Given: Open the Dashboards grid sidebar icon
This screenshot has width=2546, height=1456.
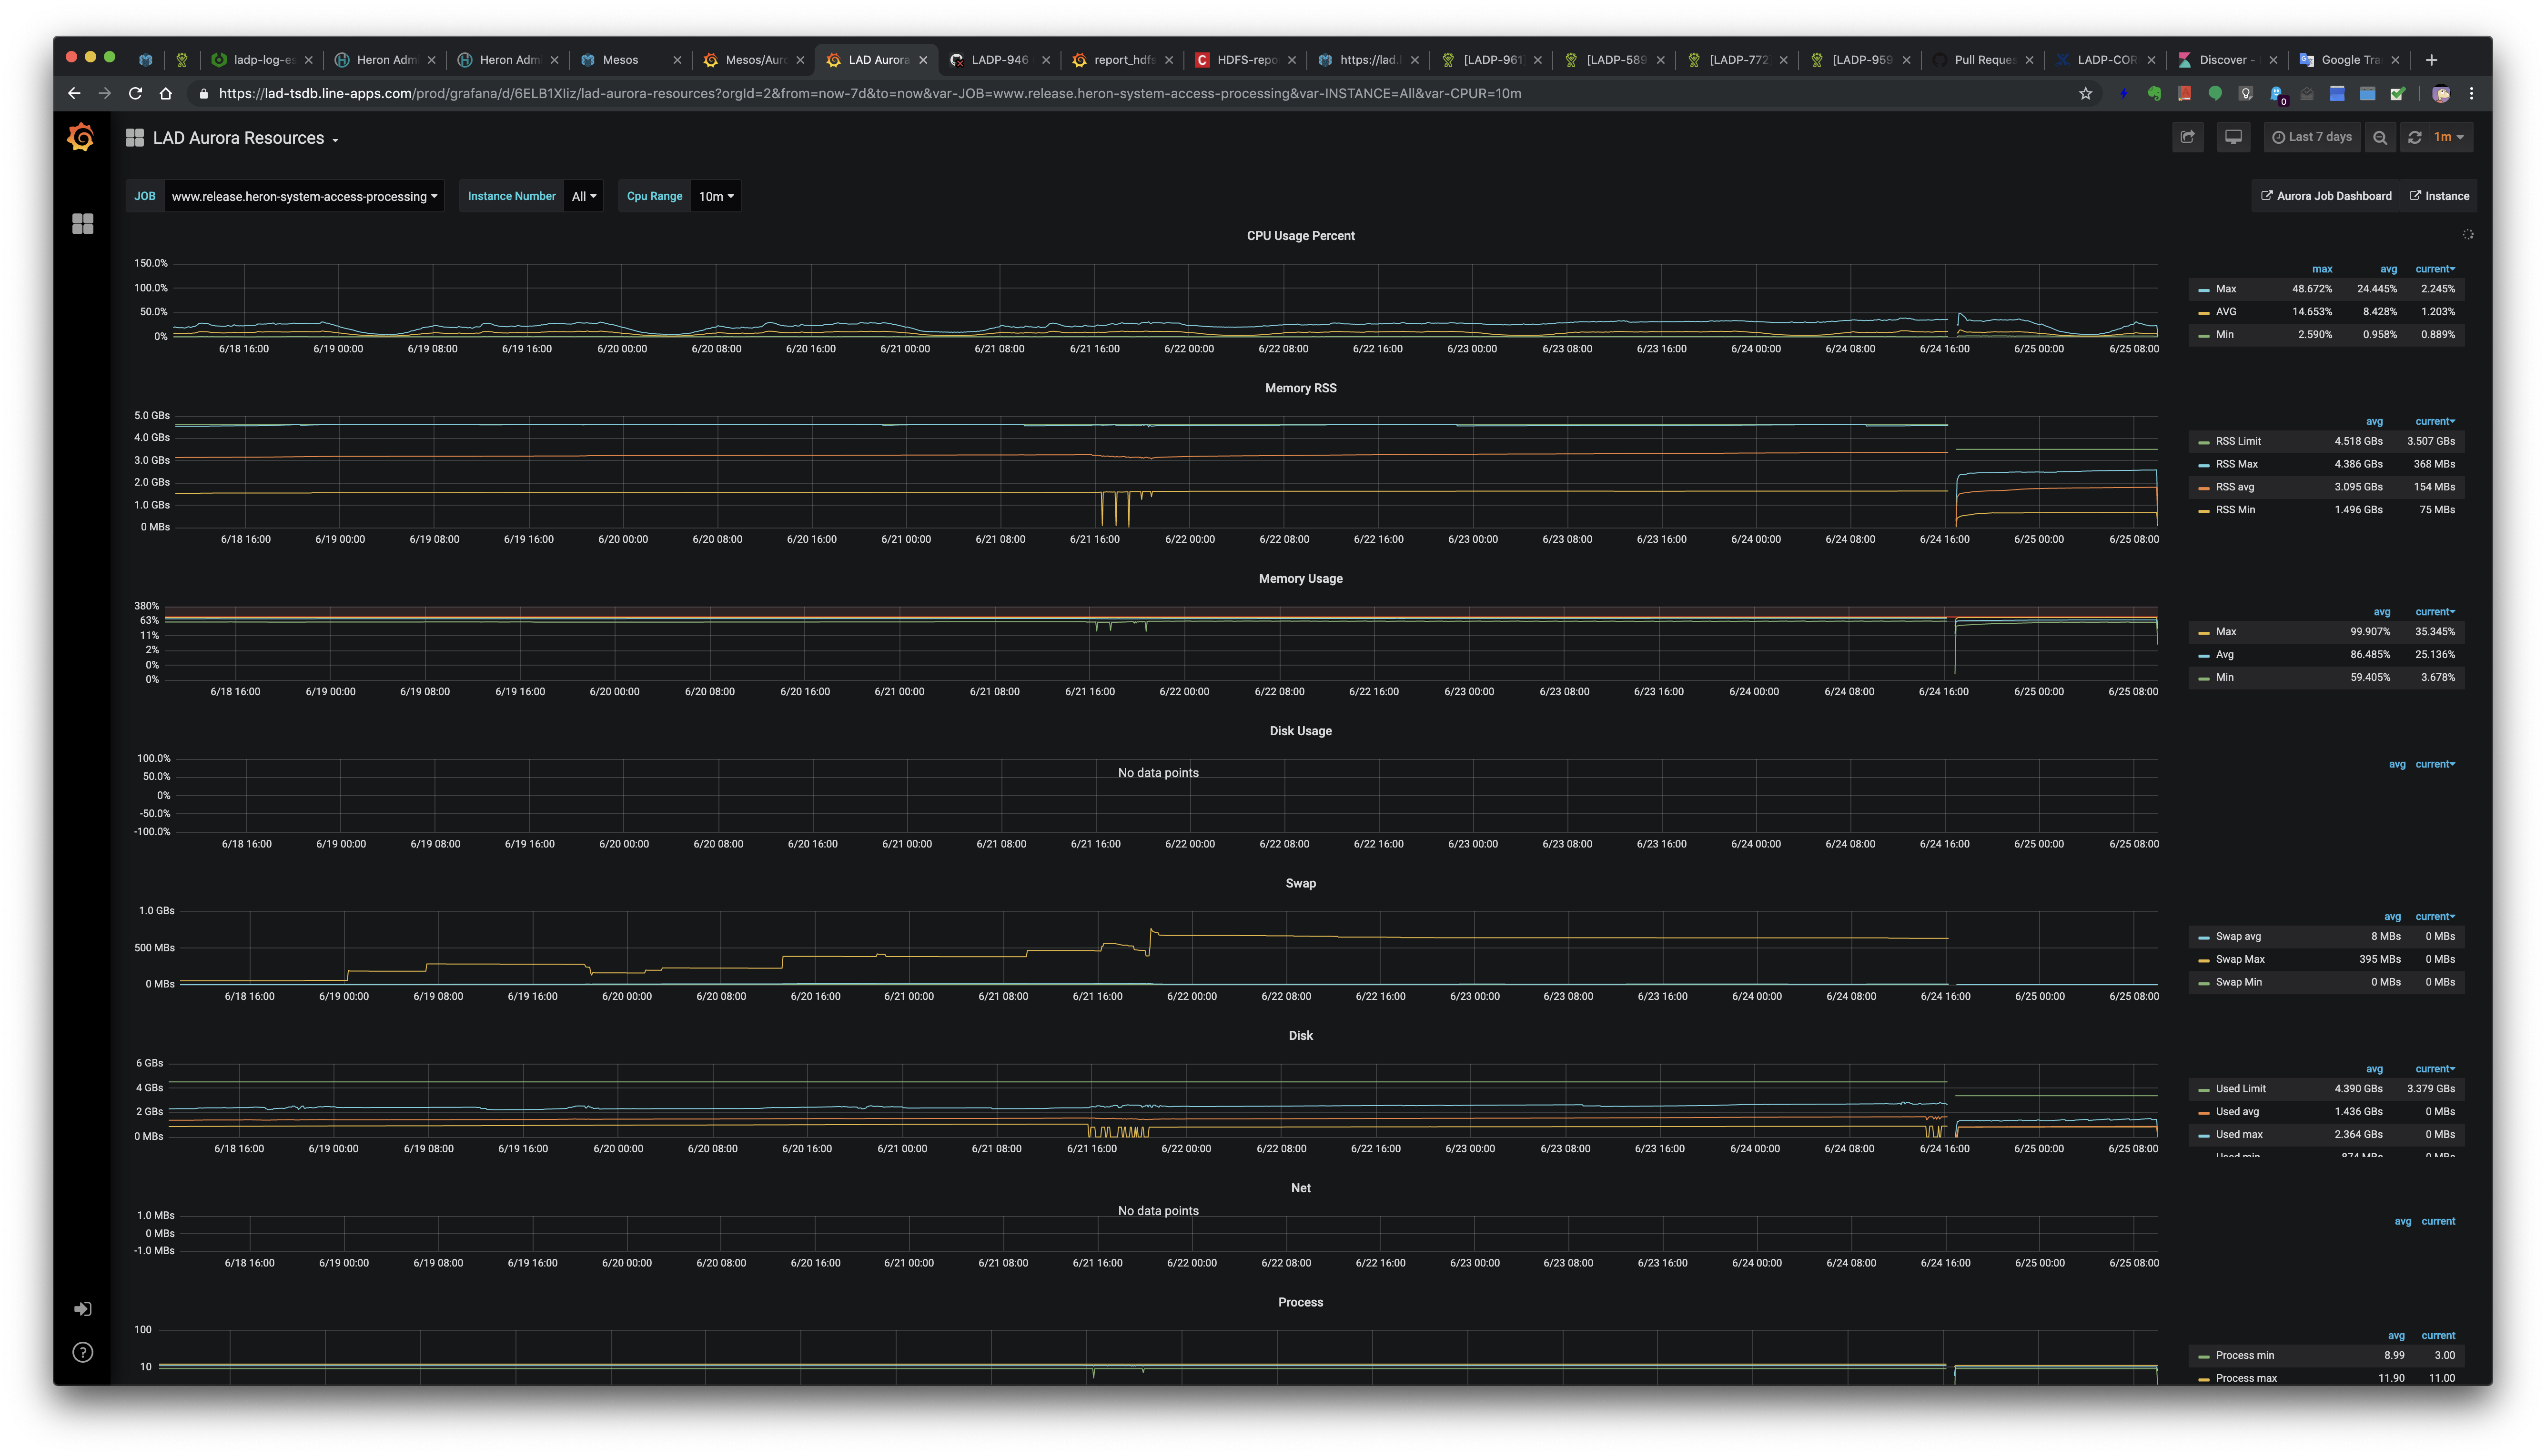Looking at the screenshot, I should [83, 224].
